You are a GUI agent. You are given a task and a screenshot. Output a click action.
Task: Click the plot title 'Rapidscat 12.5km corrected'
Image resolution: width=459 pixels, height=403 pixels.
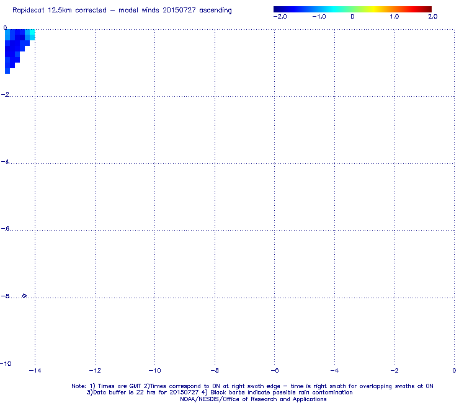[60, 11]
